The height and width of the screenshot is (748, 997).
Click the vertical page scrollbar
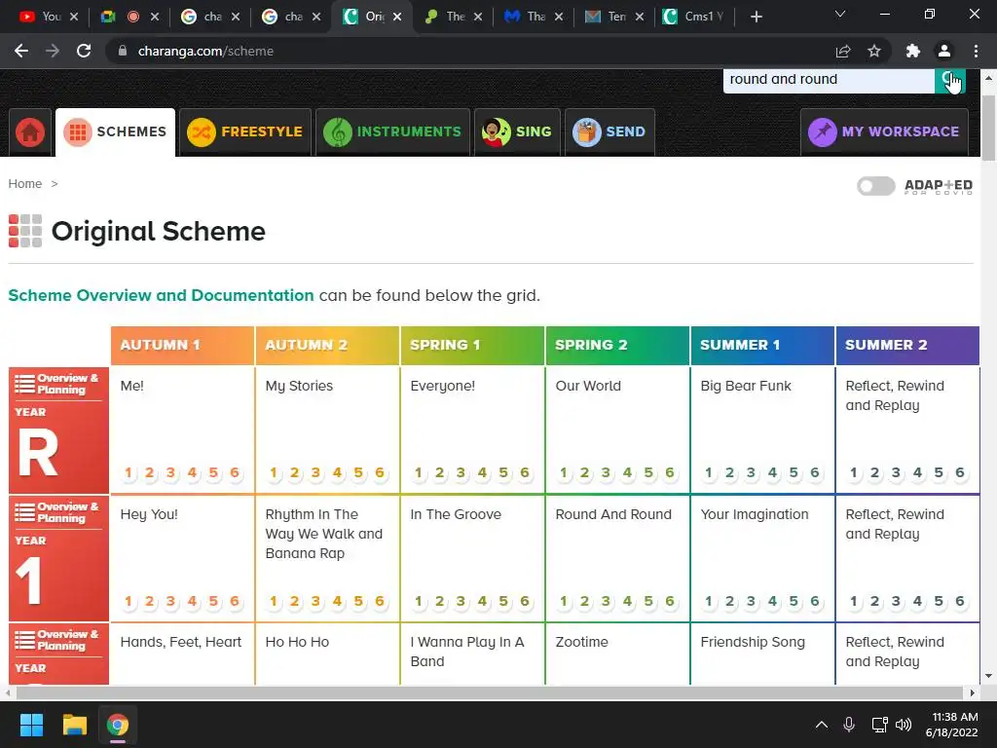(989, 129)
